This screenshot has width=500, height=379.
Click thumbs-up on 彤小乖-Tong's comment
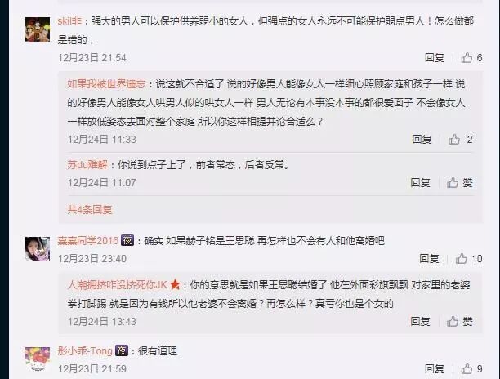[471, 369]
